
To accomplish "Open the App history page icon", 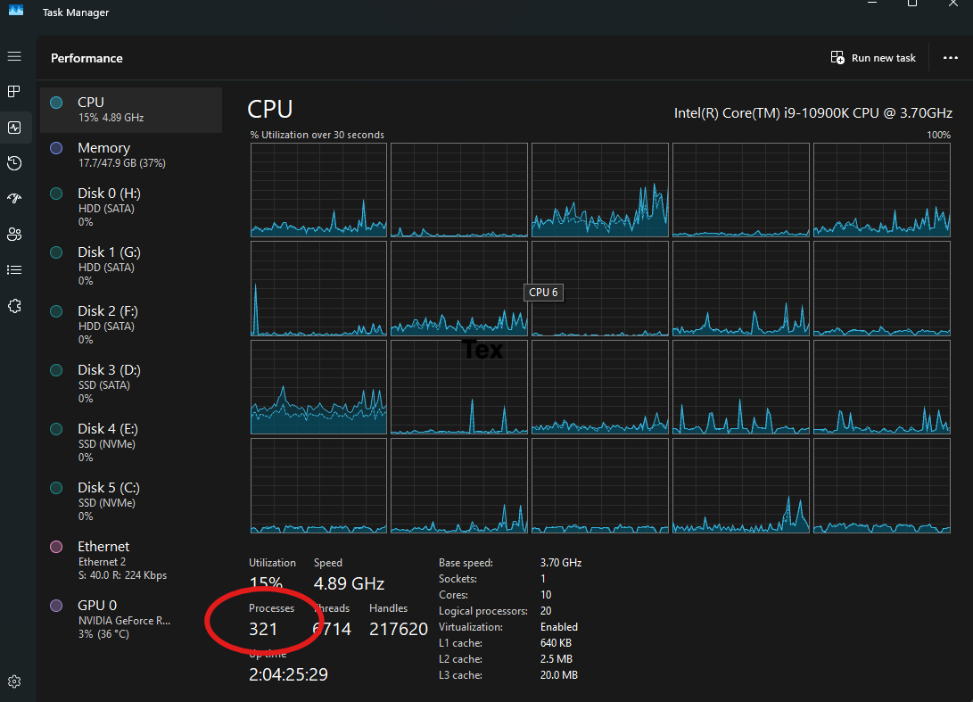I will coord(14,162).
